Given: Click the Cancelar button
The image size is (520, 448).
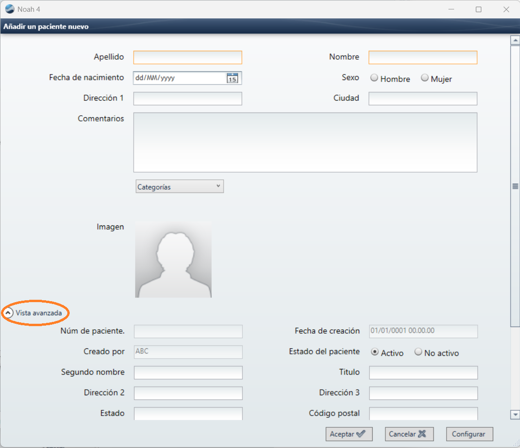Looking at the screenshot, I should tap(409, 434).
